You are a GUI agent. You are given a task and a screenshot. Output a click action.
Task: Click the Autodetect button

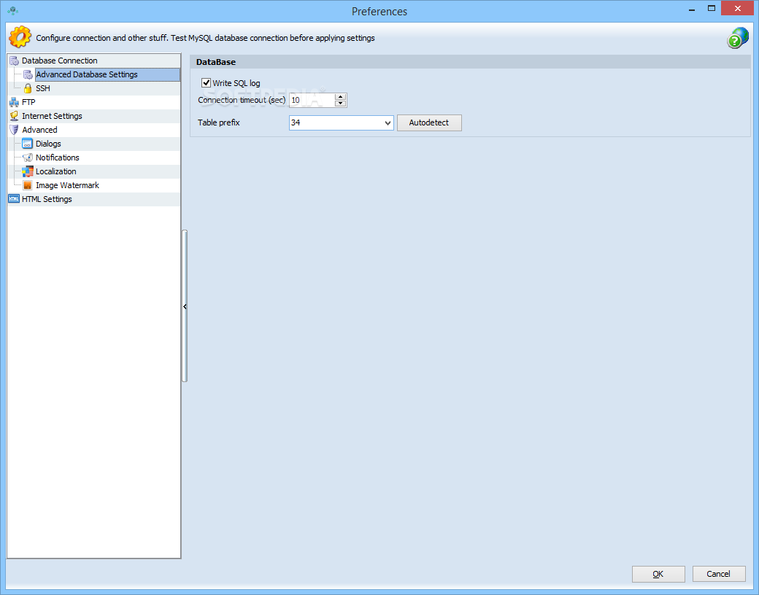(429, 123)
